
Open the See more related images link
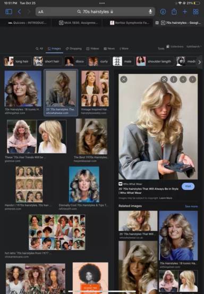191,206
